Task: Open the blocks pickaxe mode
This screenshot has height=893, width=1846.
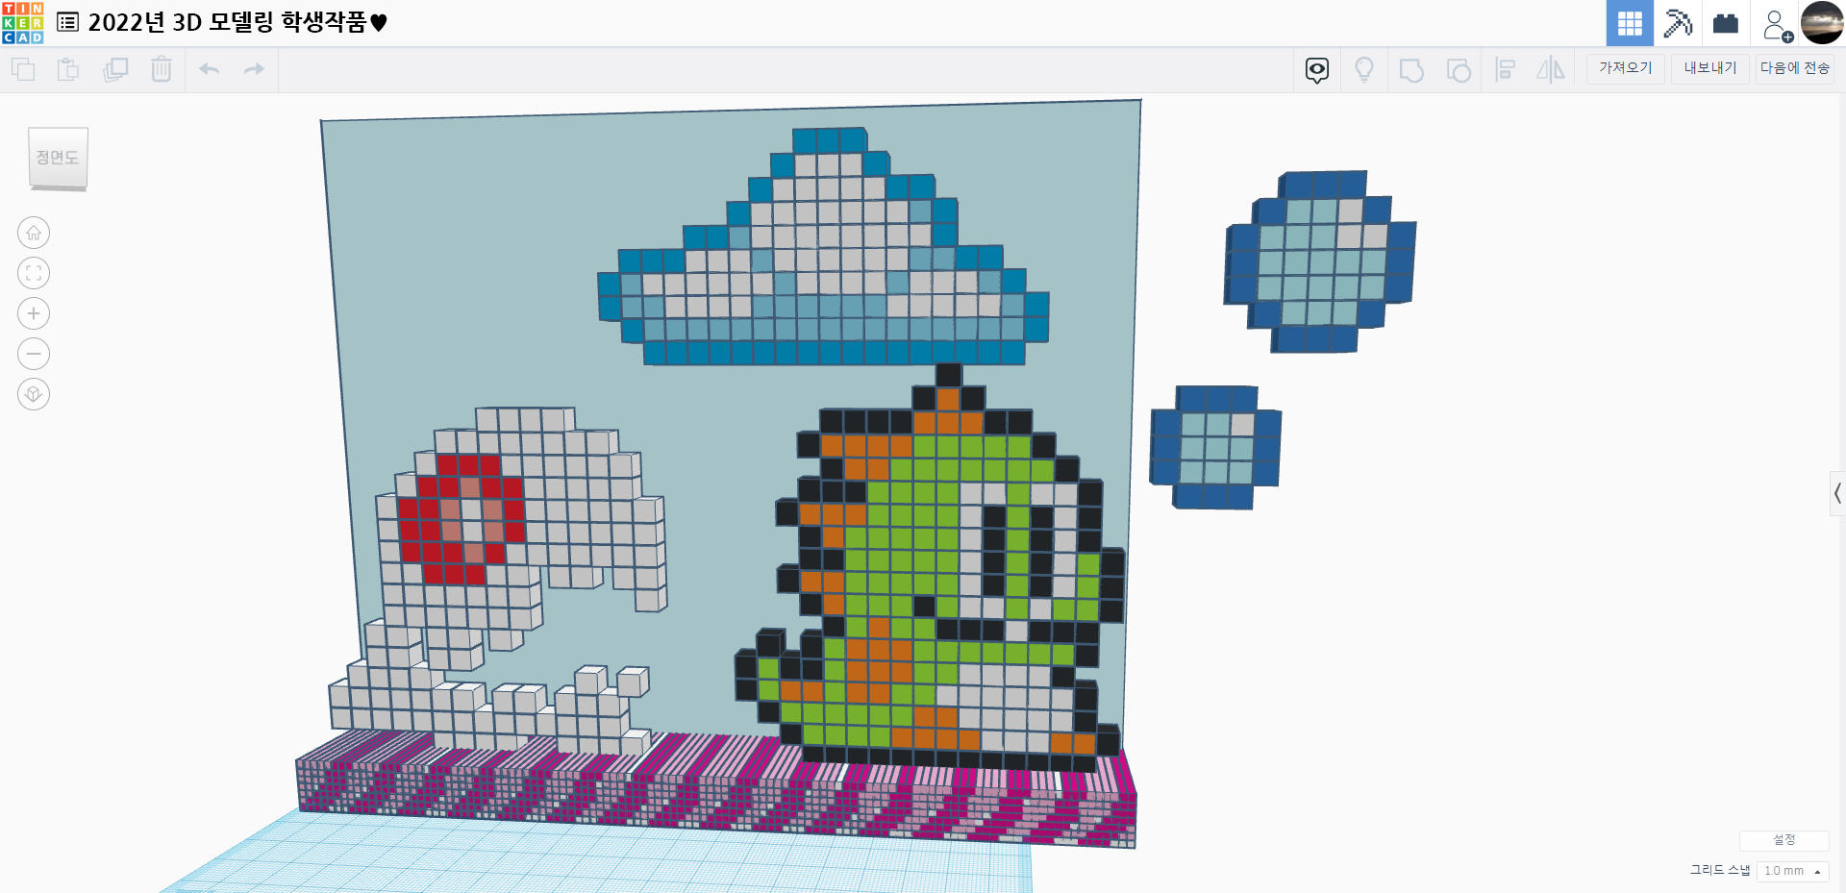Action: [x=1678, y=23]
